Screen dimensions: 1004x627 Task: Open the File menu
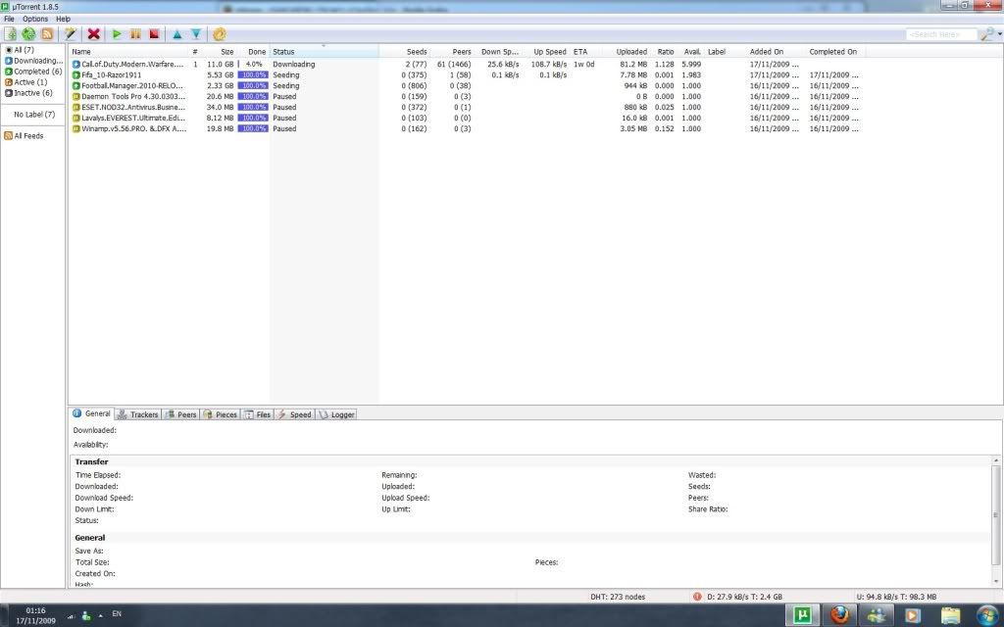point(9,20)
